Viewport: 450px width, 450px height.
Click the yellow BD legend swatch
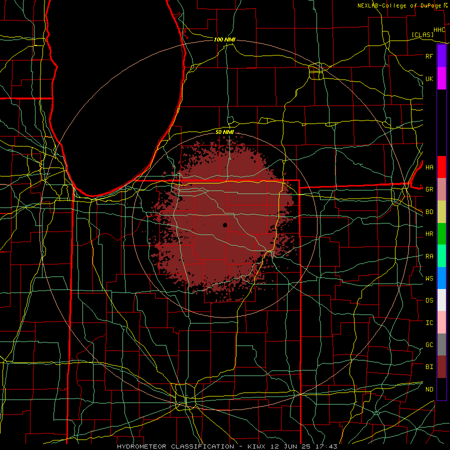441,212
